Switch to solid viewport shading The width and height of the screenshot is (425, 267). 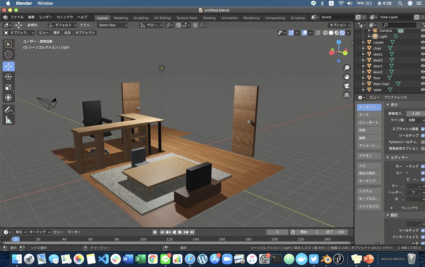331,33
